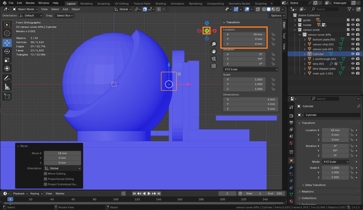Click the End frame field in timeline
Screen dimensions: 363x210
[x=275, y=193]
